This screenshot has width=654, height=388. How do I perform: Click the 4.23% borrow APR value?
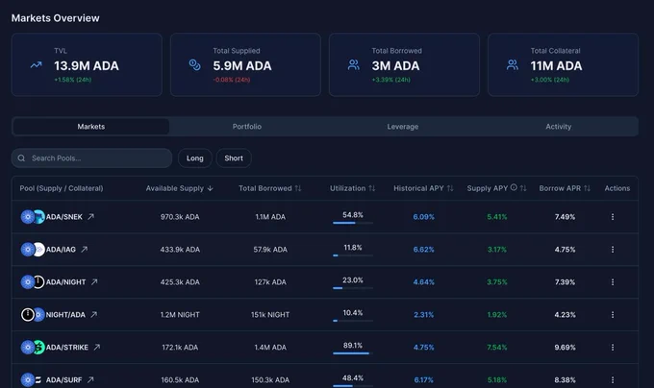(x=565, y=315)
